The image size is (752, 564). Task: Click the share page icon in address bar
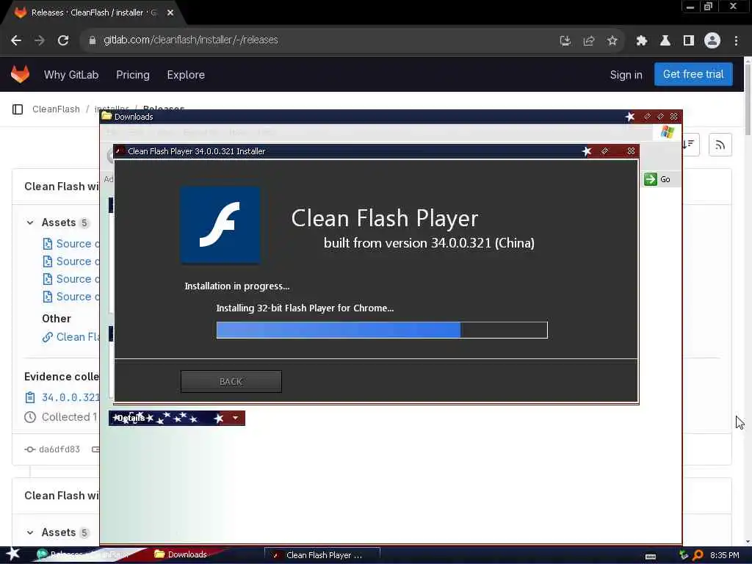click(589, 41)
